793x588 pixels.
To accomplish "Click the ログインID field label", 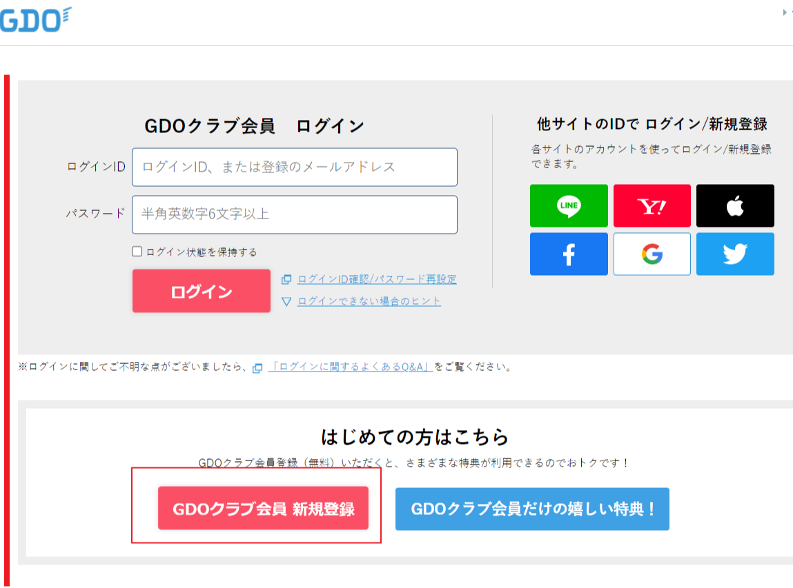I will [x=96, y=167].
